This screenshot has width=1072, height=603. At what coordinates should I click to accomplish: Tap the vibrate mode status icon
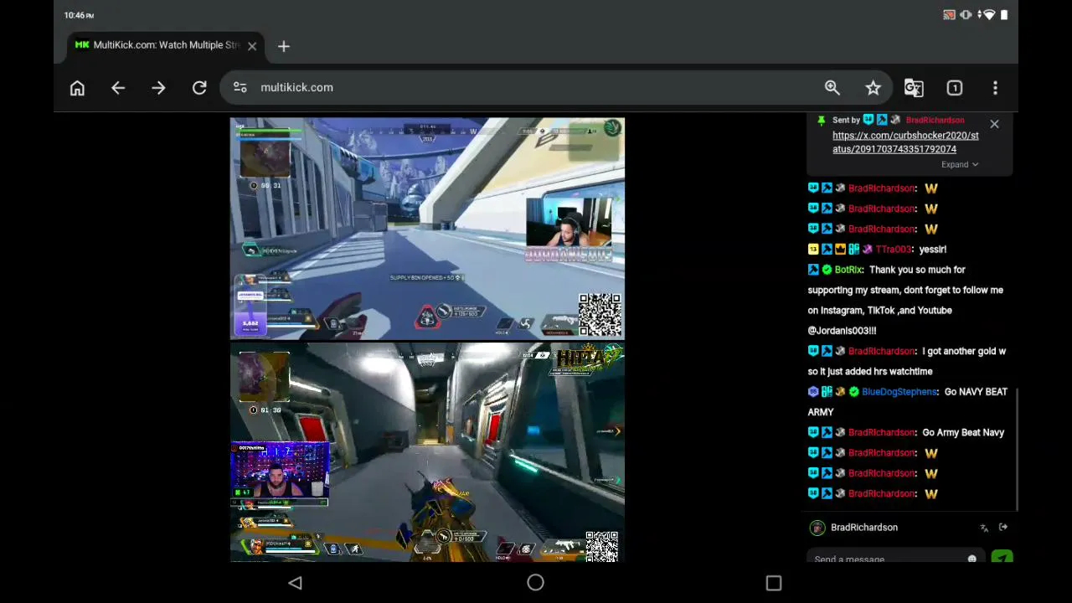966,15
